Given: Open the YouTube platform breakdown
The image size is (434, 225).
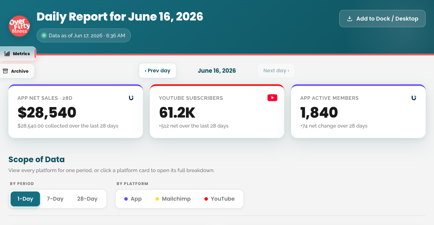Looking at the screenshot, I should click(x=220, y=199).
